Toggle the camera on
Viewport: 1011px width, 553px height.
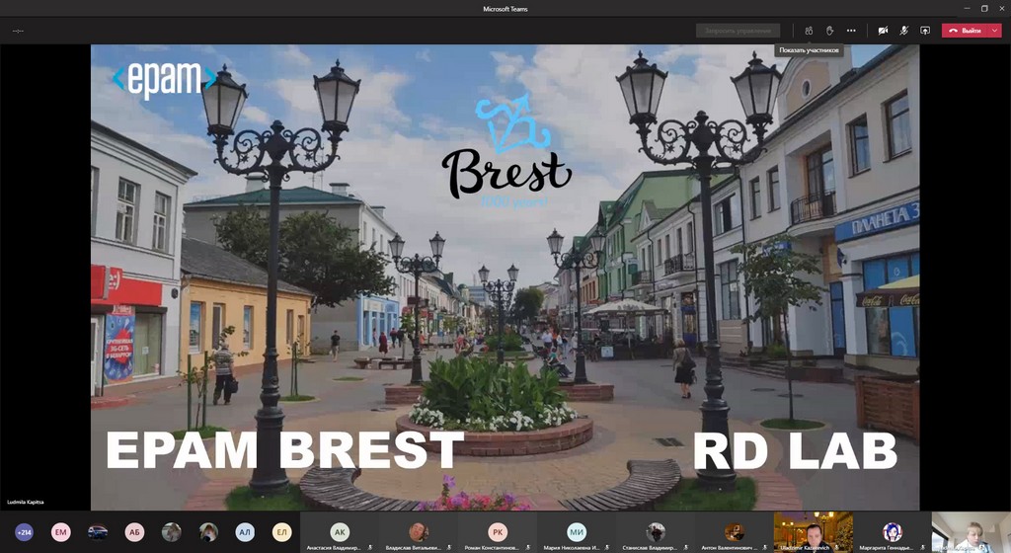click(x=883, y=31)
